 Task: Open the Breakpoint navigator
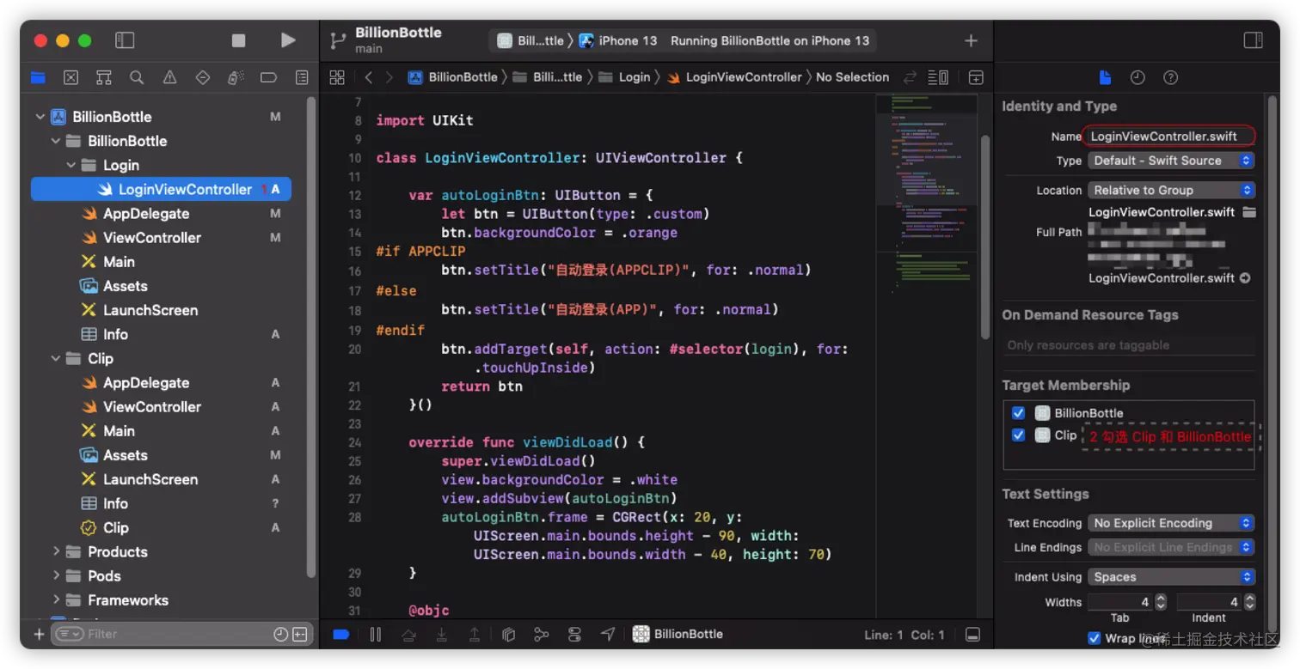coord(268,77)
